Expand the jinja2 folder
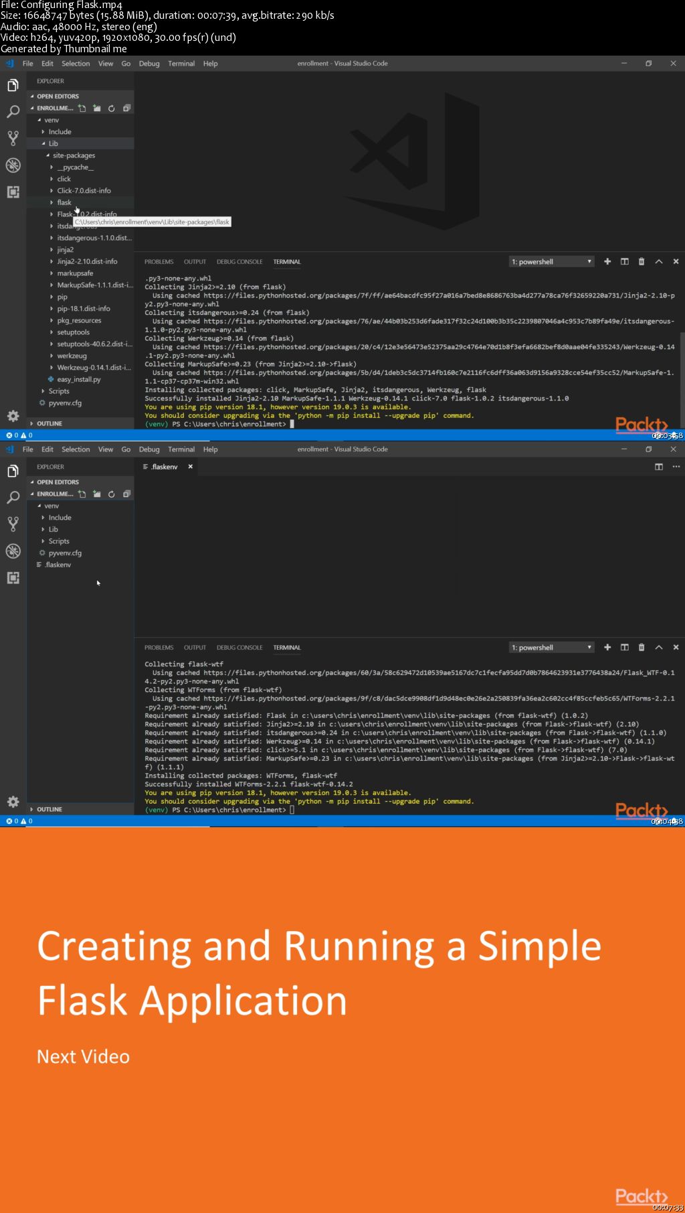The image size is (685, 1213). [65, 250]
